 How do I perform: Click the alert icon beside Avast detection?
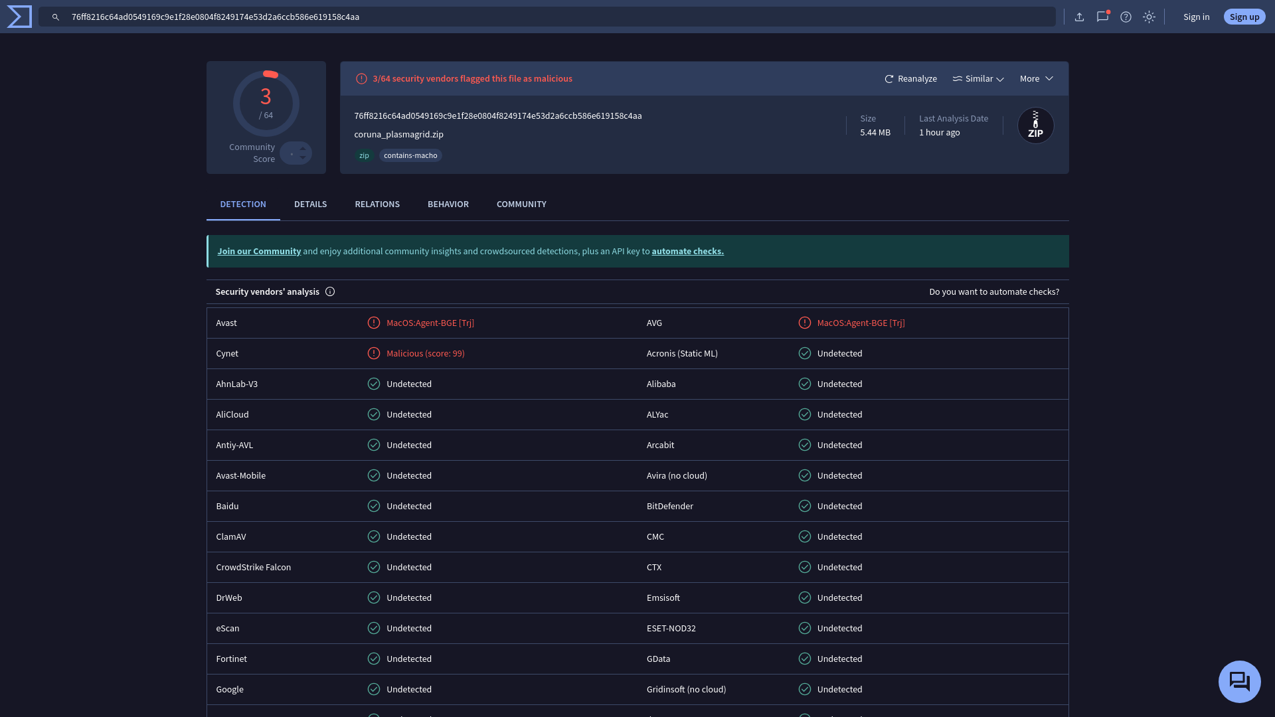[373, 323]
